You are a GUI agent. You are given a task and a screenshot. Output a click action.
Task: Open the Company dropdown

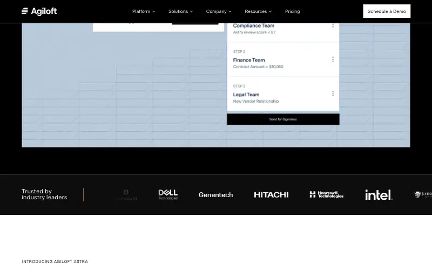click(x=219, y=11)
